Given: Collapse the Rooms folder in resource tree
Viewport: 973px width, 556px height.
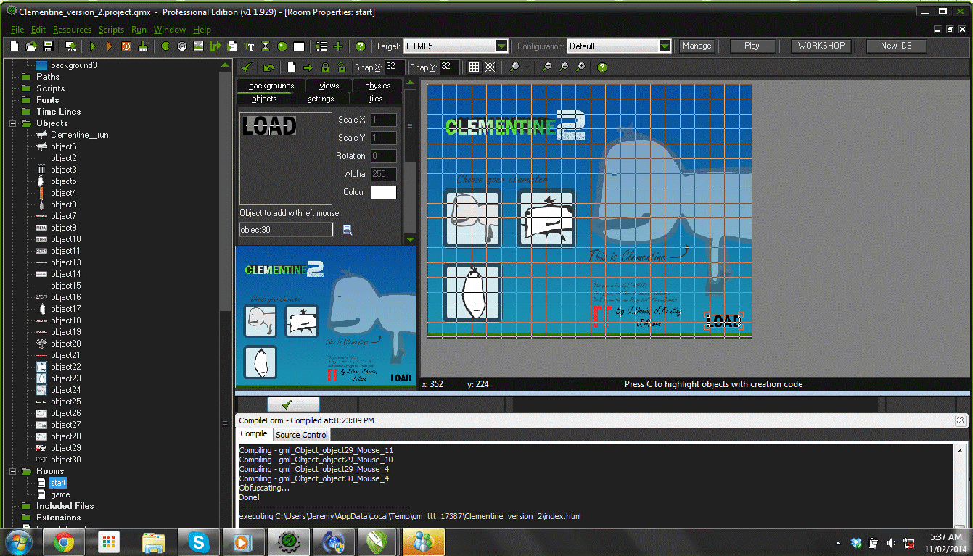Looking at the screenshot, I should [x=14, y=471].
